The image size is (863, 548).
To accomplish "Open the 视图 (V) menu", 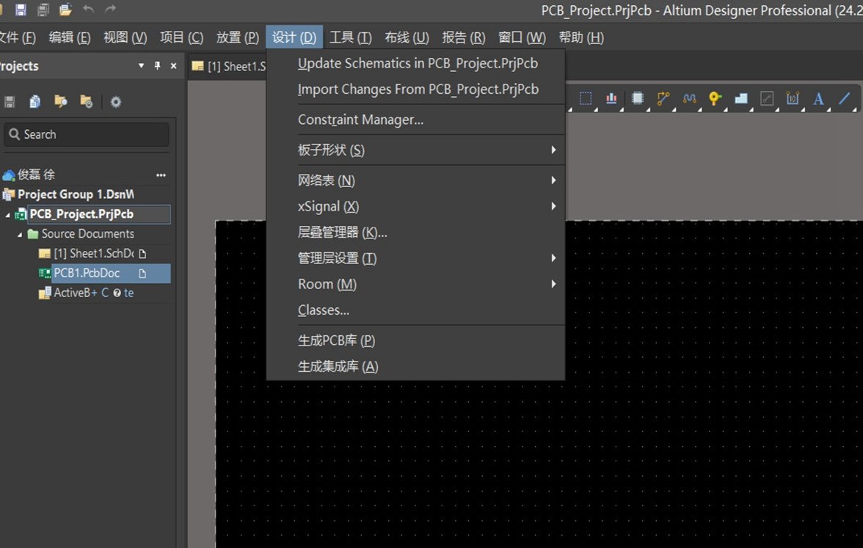I will click(125, 37).
